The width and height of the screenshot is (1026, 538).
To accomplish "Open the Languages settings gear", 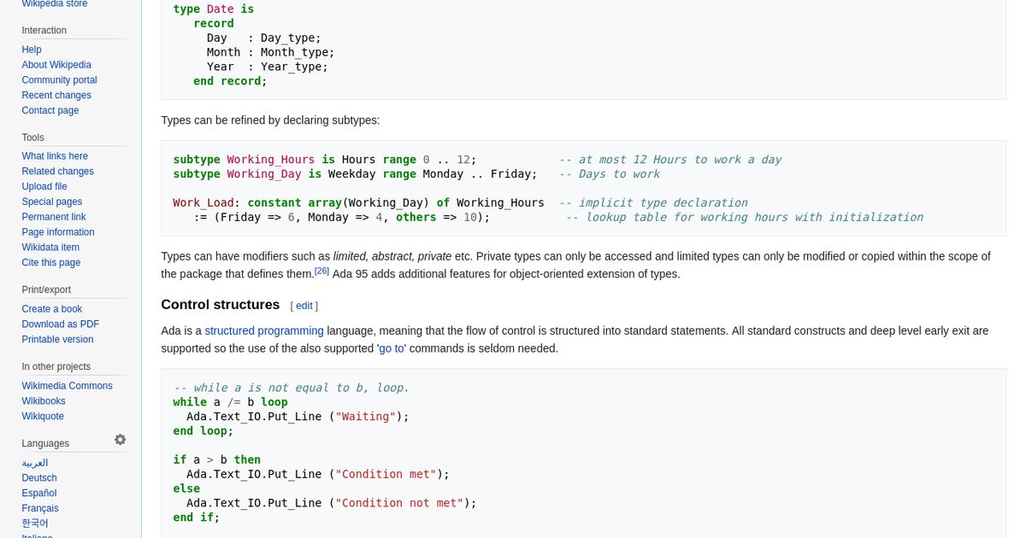I will [120, 439].
